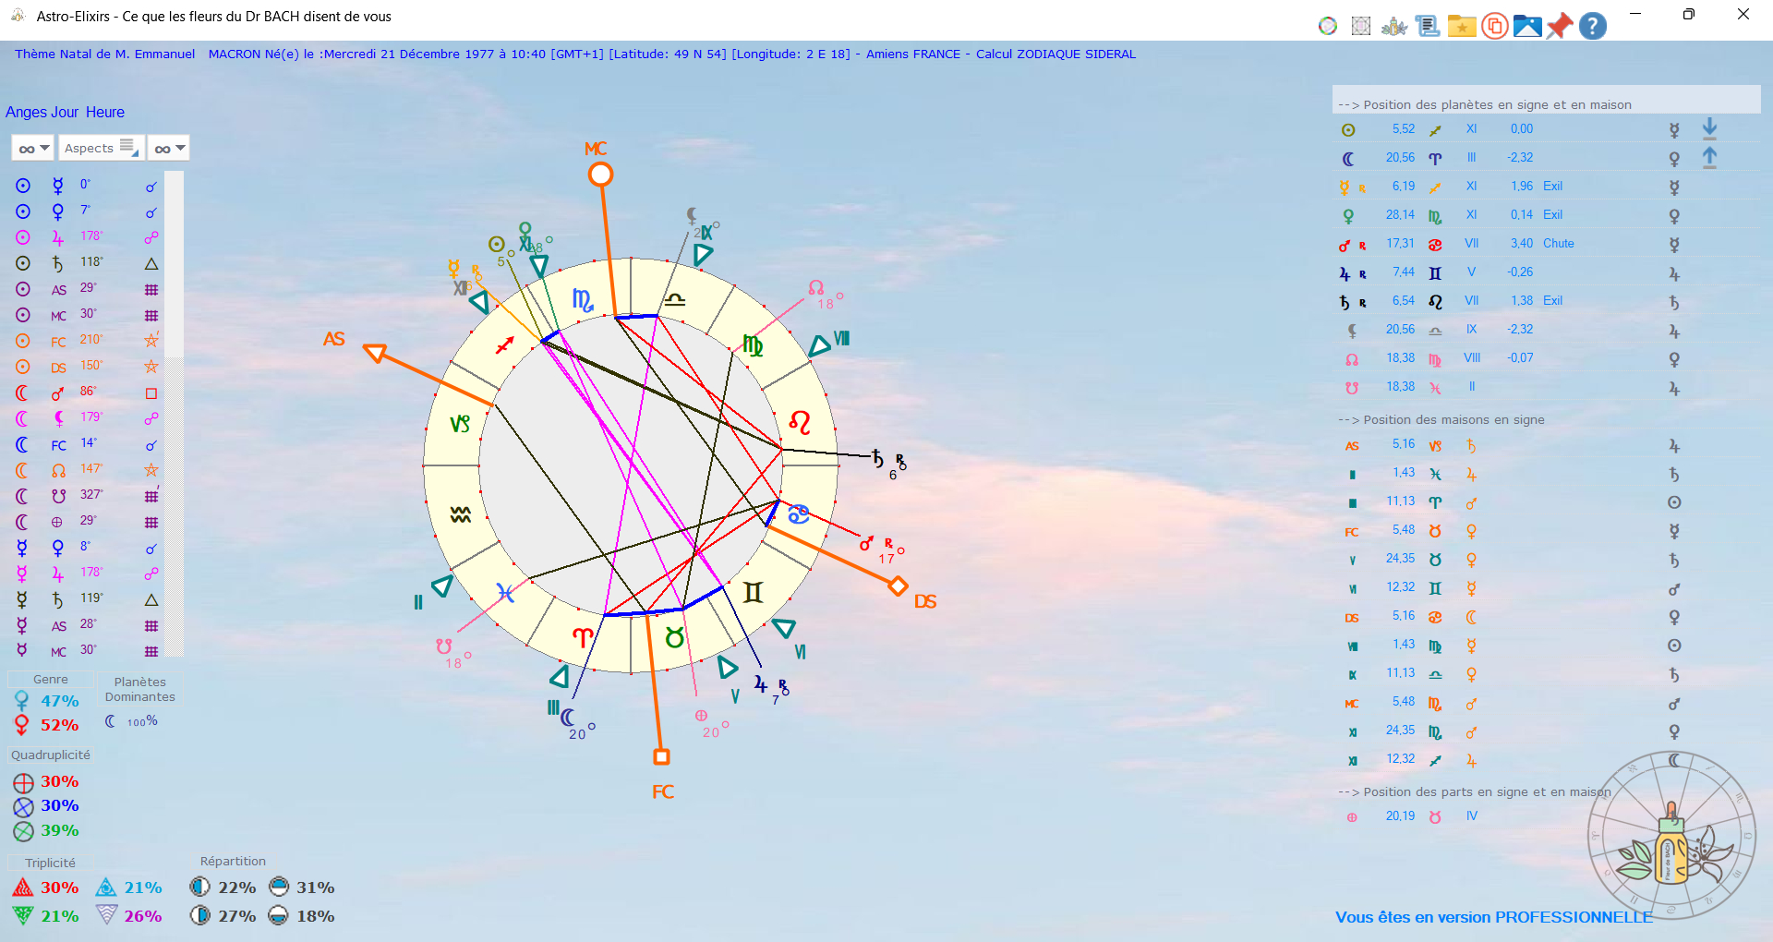Viewport: 1773px width, 942px height.
Task: Click Mars's 17,31 position in the planets table
Action: pos(1400,244)
